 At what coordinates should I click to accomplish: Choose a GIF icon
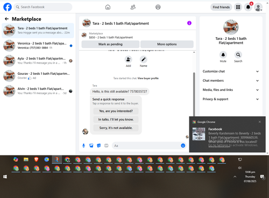point(107,146)
